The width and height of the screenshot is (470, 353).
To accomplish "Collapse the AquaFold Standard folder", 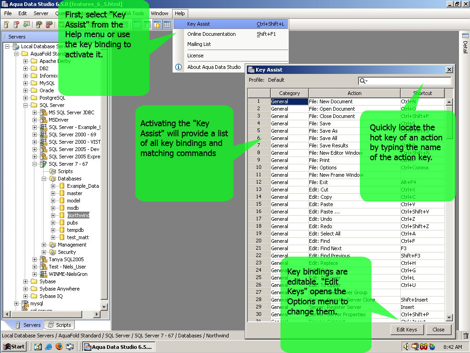I will pos(17,54).
